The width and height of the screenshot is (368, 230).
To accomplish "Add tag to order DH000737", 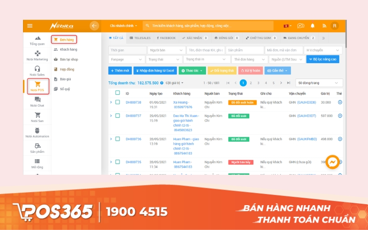I will 340,116.
